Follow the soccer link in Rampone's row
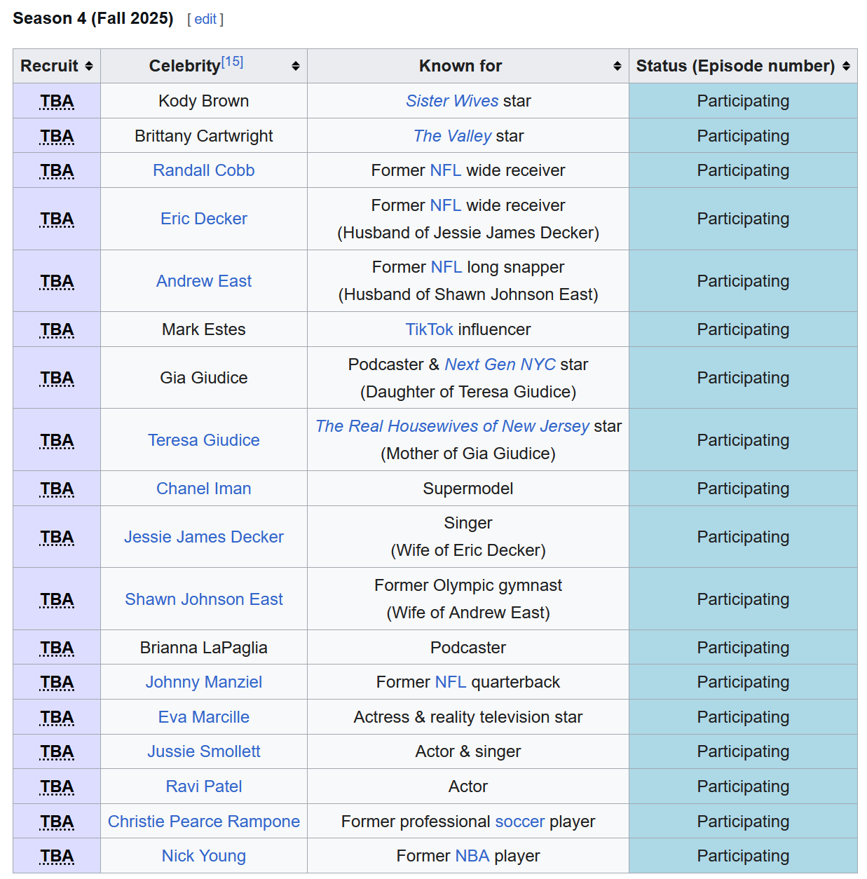The width and height of the screenshot is (867, 879). click(519, 822)
